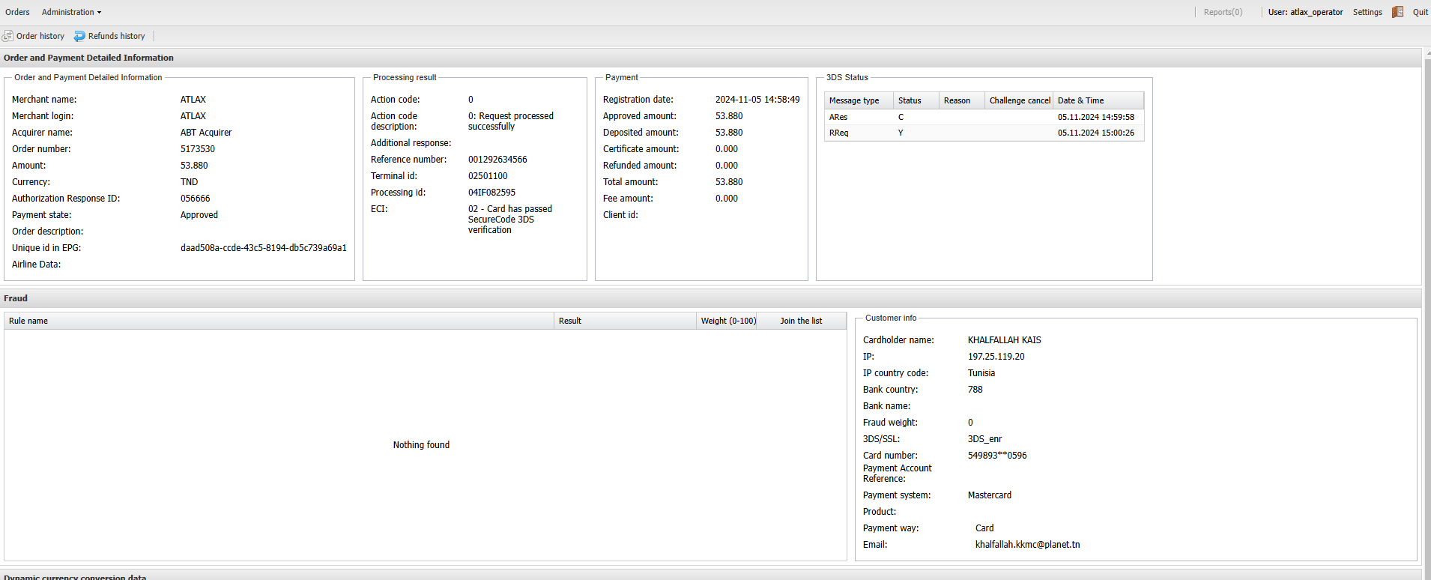The image size is (1431, 580).
Task: Sort 3DS table by Message type header
Action: [x=854, y=100]
